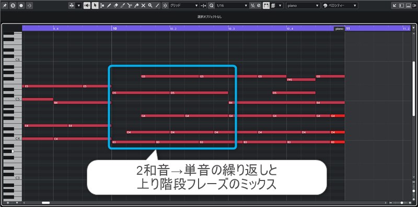The image size is (418, 207).
Task: Select the Zoom magnifier tool
Action: click(150, 6)
